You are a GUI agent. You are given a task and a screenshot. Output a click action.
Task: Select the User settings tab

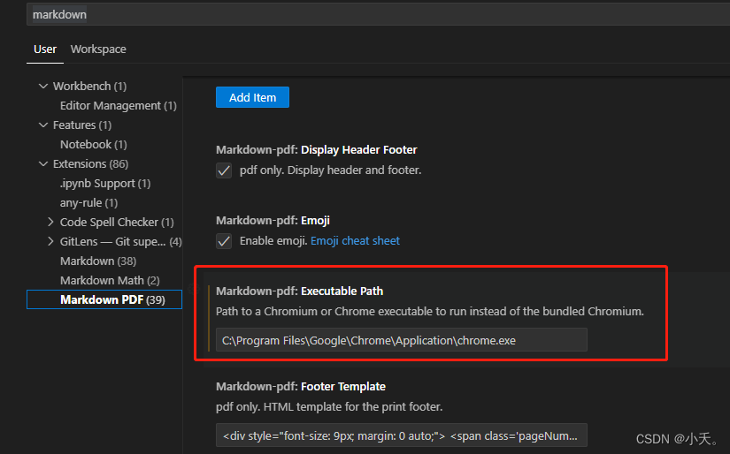tap(45, 49)
